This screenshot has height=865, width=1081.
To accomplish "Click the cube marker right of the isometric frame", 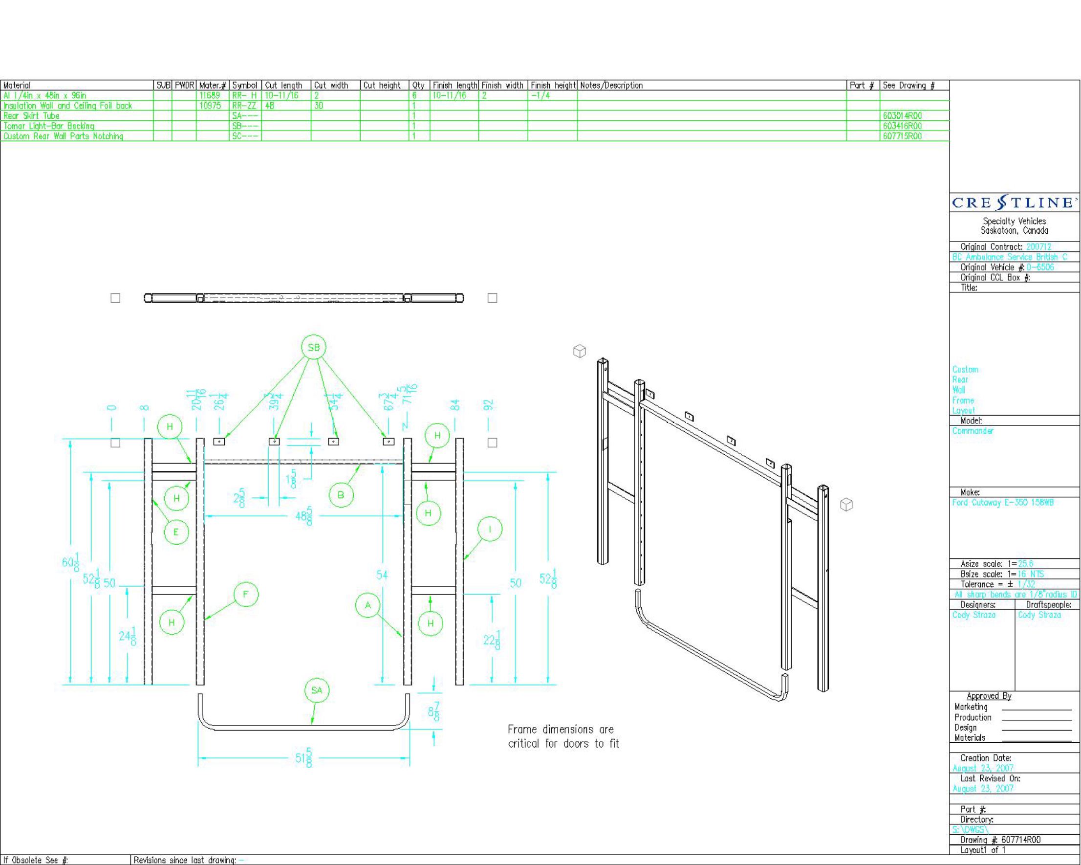I will click(846, 504).
